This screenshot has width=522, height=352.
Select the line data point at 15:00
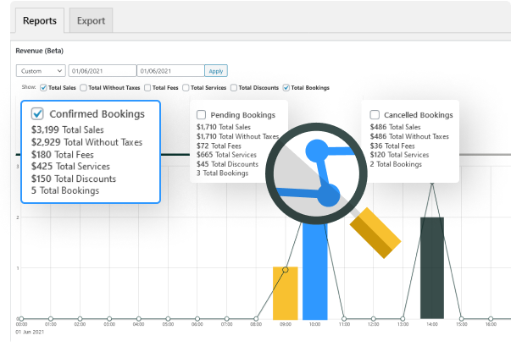pos(461,319)
